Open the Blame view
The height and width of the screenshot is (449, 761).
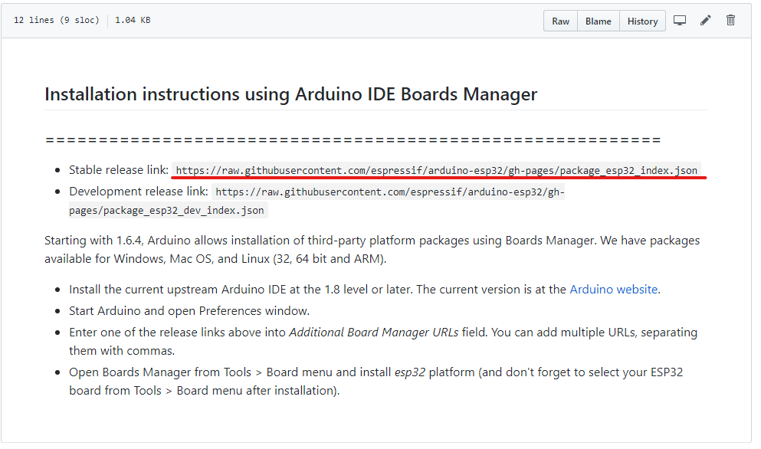click(599, 21)
